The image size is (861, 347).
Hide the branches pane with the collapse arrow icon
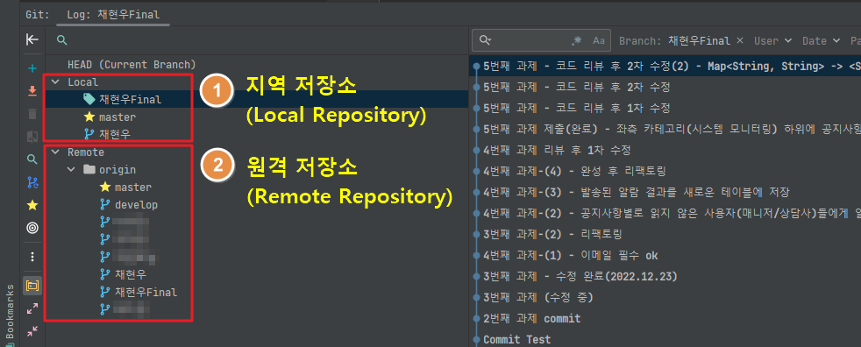click(x=32, y=39)
